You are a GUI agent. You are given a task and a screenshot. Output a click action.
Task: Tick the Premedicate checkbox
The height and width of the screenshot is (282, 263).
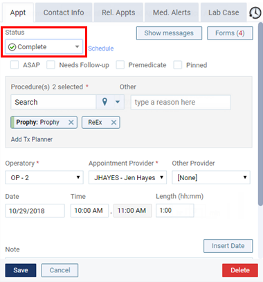[120, 65]
